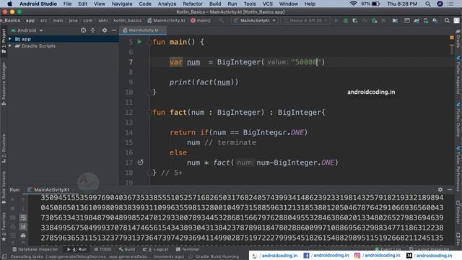Fold main function at line 5

click(x=149, y=42)
